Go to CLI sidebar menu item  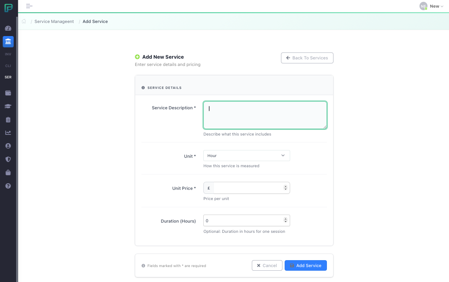[x=8, y=66]
